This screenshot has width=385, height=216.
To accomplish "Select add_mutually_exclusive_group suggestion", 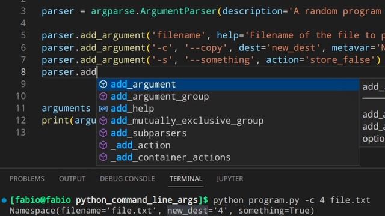I will [228, 121].
